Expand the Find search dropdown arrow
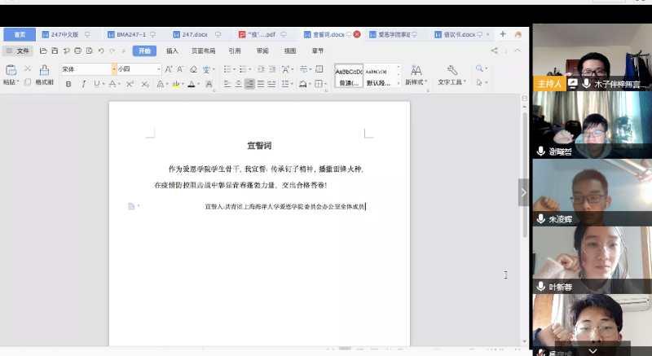This screenshot has width=652, height=356. [486, 69]
